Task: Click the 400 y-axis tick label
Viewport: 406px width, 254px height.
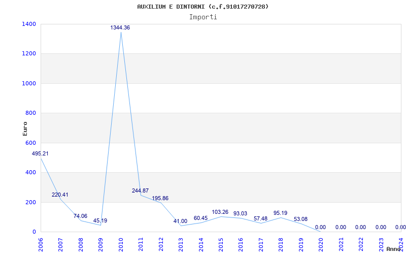Action: click(x=31, y=172)
